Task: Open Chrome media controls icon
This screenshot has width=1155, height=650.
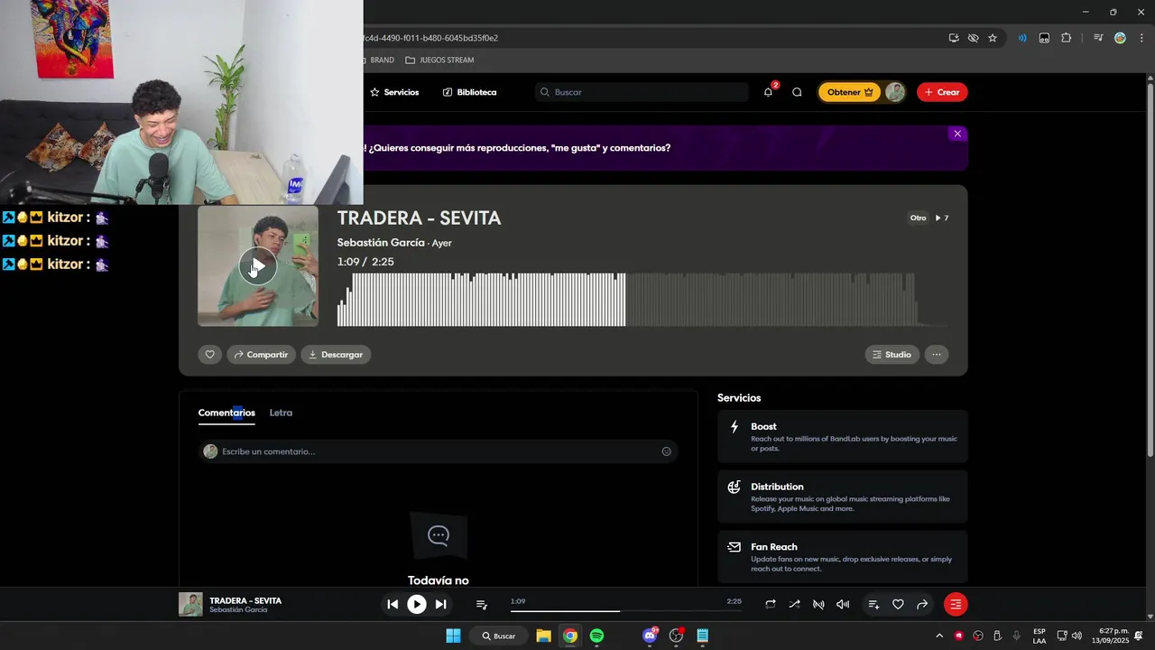Action: tap(1098, 38)
